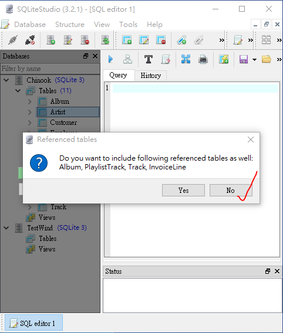Viewport: 283px width, 333px height.
Task: Click the Print icon in editor toolbar
Action: click(x=203, y=59)
